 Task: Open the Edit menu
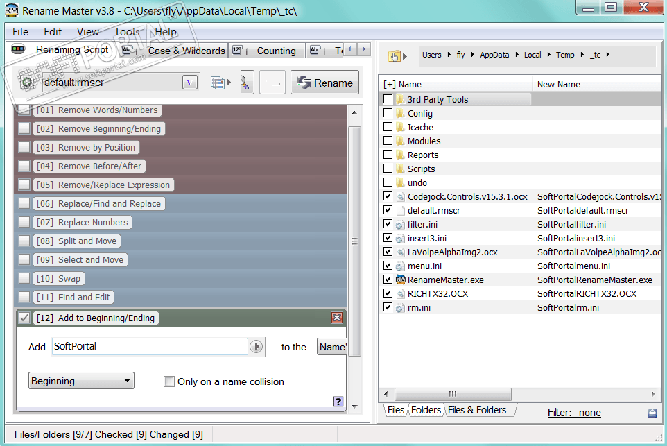pos(53,32)
